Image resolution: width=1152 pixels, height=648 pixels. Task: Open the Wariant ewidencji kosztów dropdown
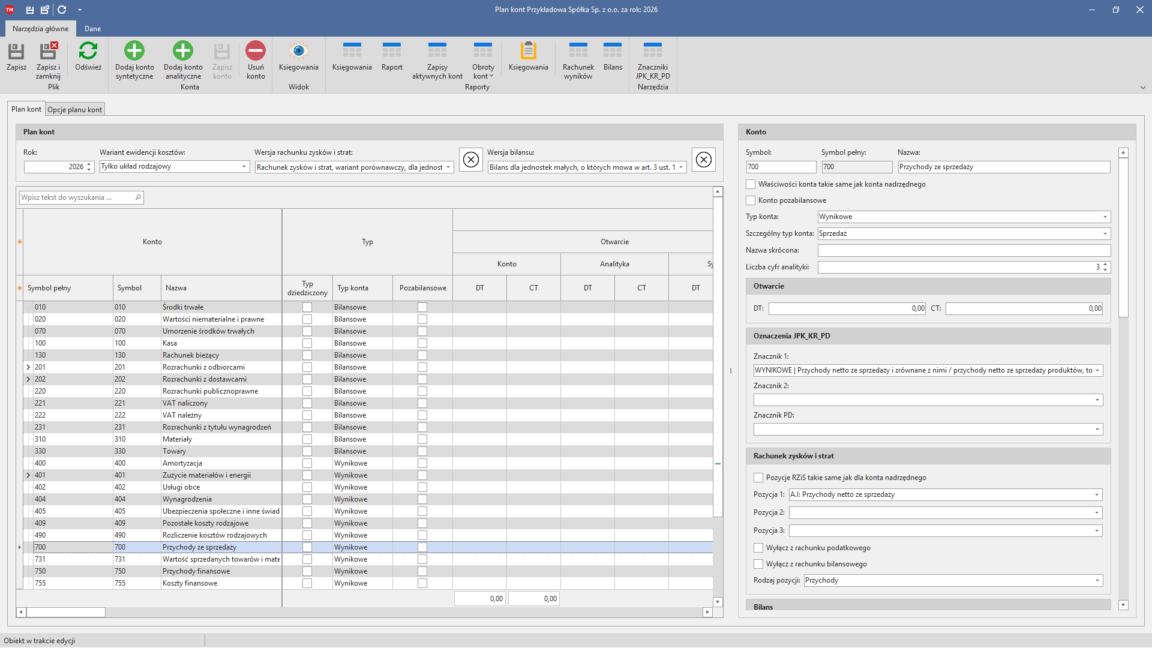244,167
